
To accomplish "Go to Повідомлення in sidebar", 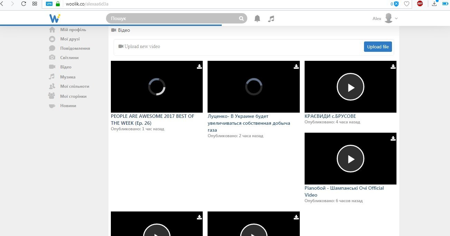I will click(x=75, y=48).
